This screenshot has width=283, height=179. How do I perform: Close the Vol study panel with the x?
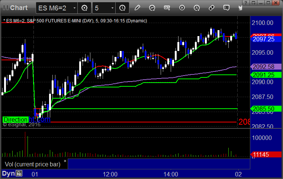[x=65, y=161]
